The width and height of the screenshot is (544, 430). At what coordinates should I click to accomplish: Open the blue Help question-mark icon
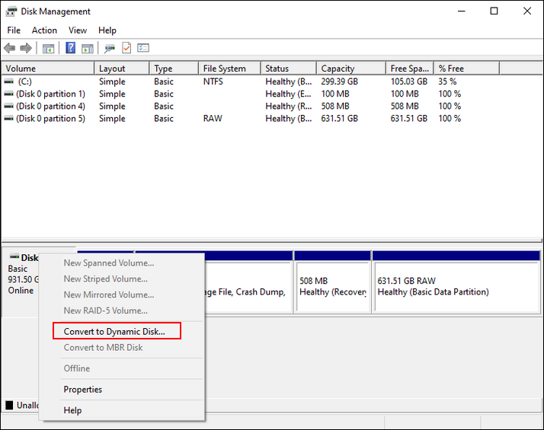[x=70, y=48]
